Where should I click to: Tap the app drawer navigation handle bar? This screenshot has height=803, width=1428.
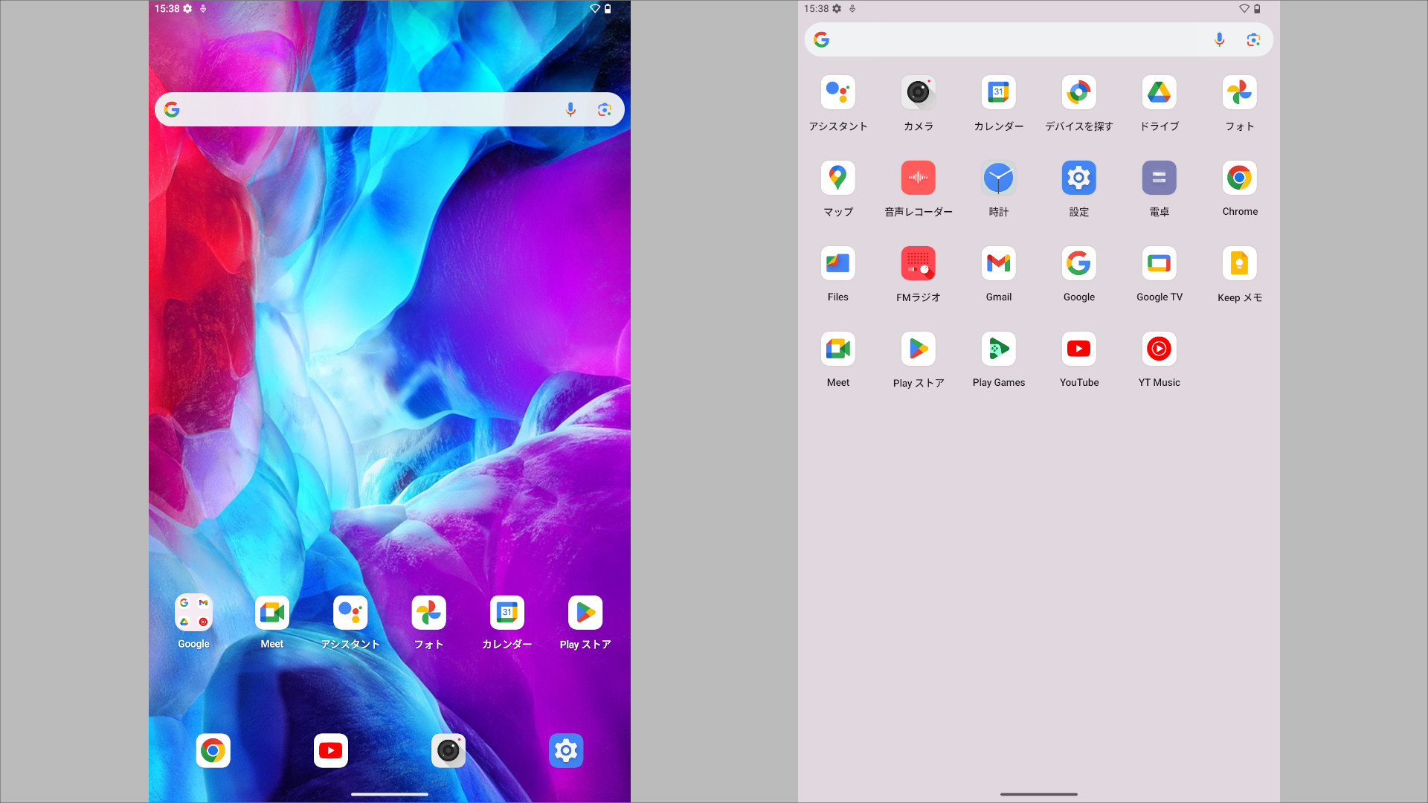pyautogui.click(x=1038, y=794)
